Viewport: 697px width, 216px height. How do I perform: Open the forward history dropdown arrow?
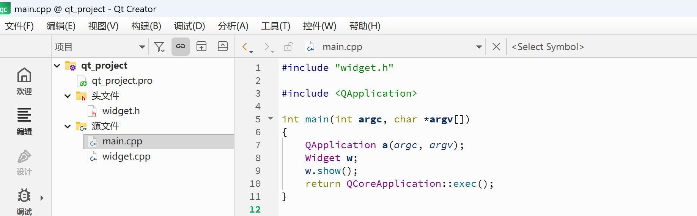[272, 52]
